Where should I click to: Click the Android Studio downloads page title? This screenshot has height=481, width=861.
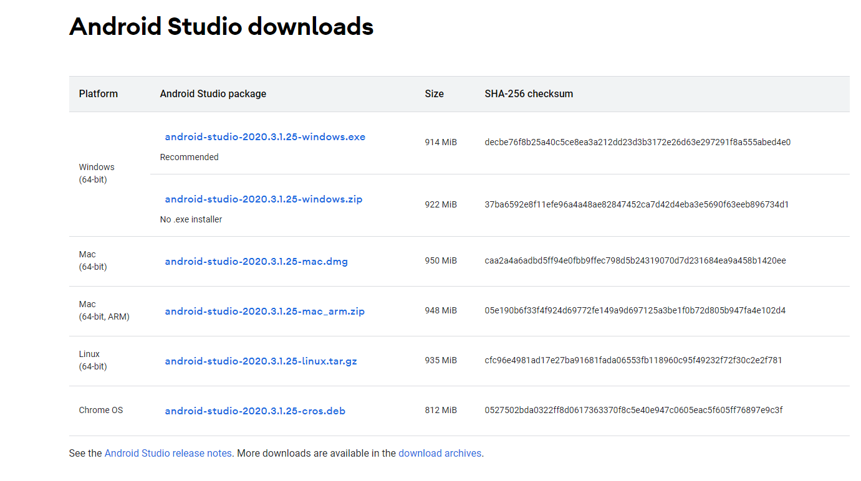pyautogui.click(x=221, y=26)
